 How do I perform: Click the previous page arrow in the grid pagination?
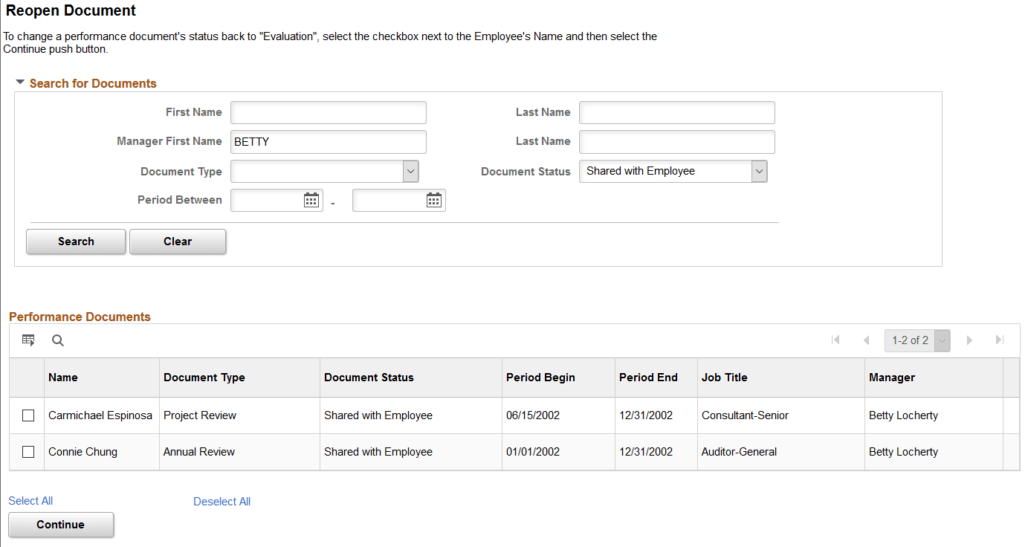(x=865, y=340)
